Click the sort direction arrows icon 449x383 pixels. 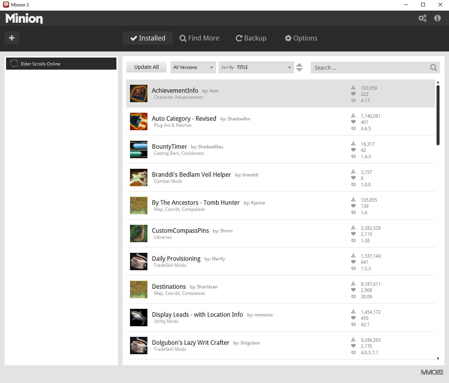coord(299,67)
